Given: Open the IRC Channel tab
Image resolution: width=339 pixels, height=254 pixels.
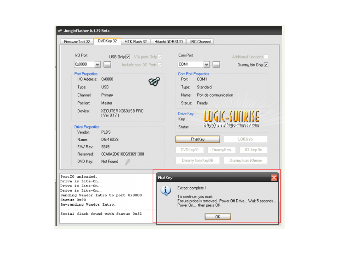Looking at the screenshot, I should [200, 42].
